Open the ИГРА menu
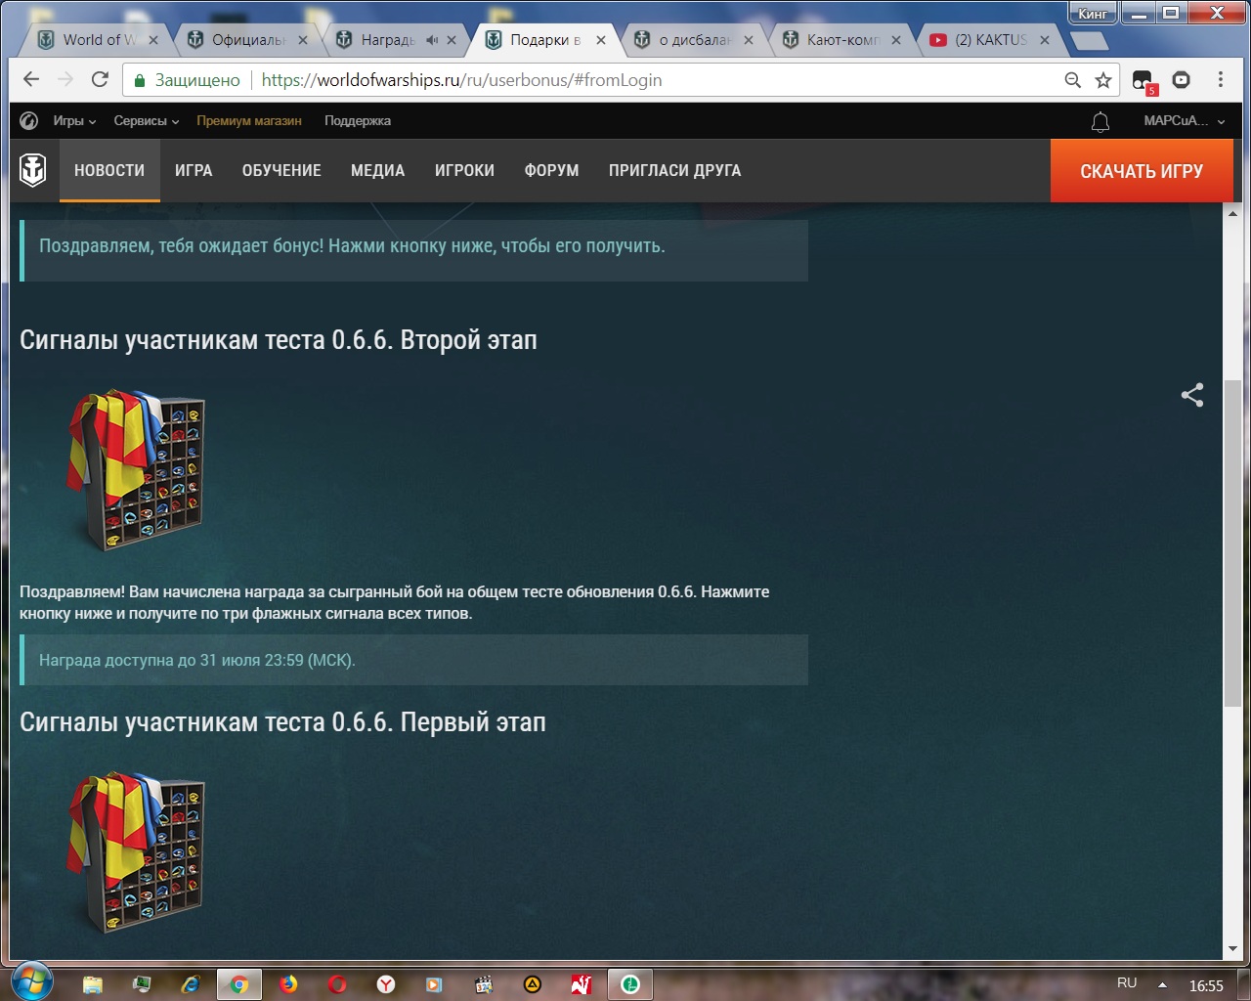The height and width of the screenshot is (1001, 1251). (x=194, y=170)
